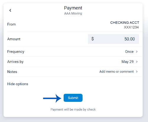Click the From row label

tap(12, 24)
